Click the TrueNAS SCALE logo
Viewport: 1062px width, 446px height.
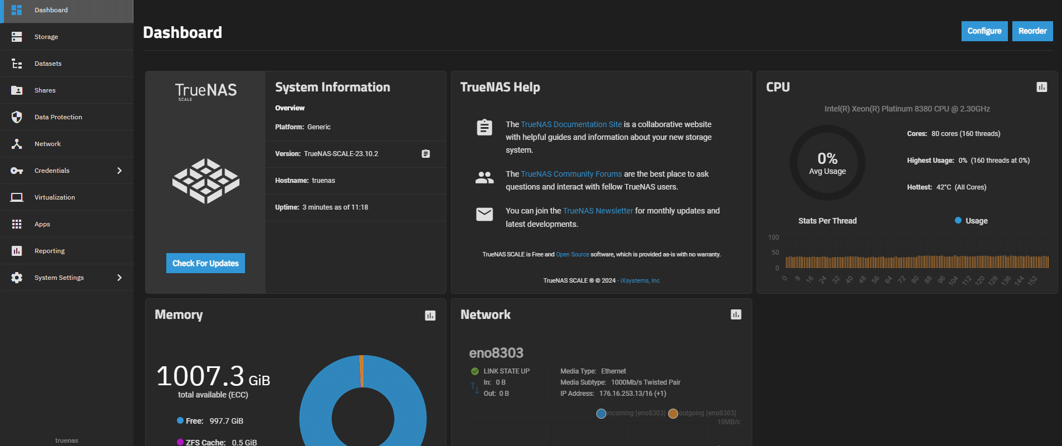[206, 91]
